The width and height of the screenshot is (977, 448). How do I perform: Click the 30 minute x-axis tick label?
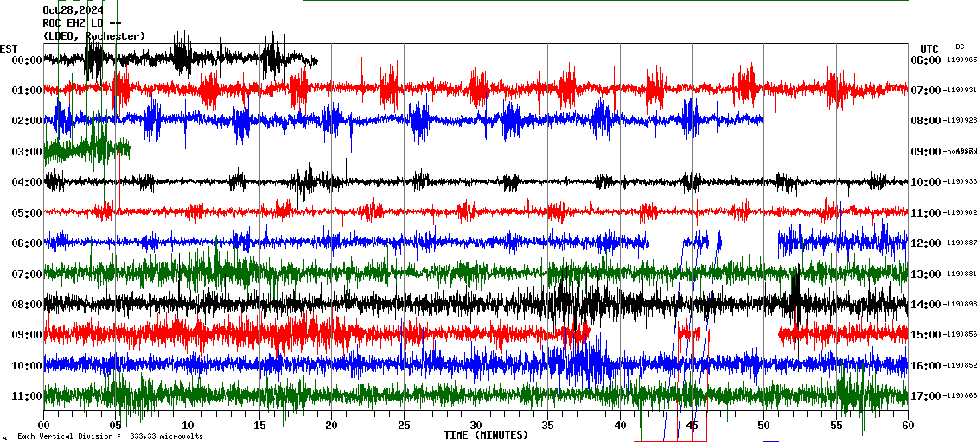pos(476,426)
